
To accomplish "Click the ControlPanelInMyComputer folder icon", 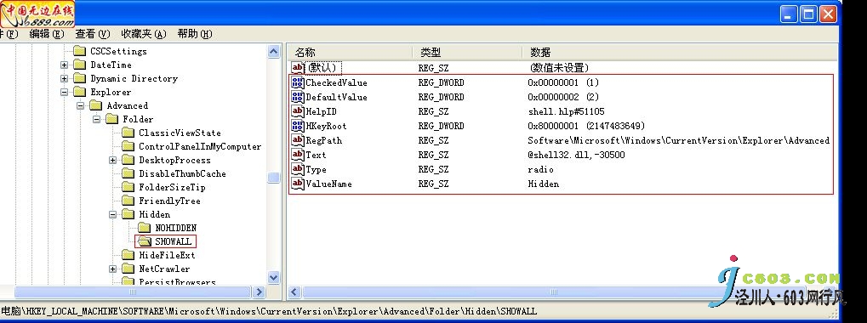I will (128, 146).
